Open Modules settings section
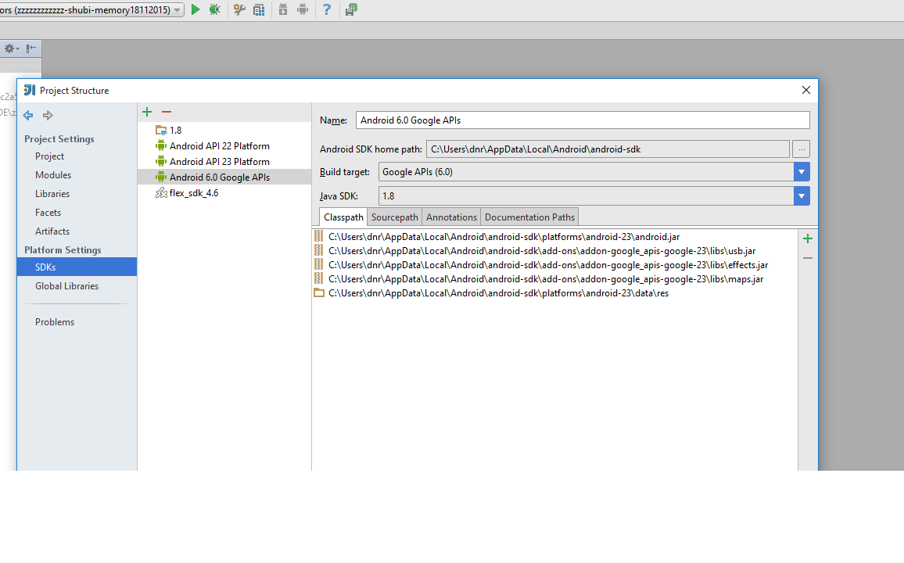Viewport: 904px width, 563px height. tap(53, 174)
